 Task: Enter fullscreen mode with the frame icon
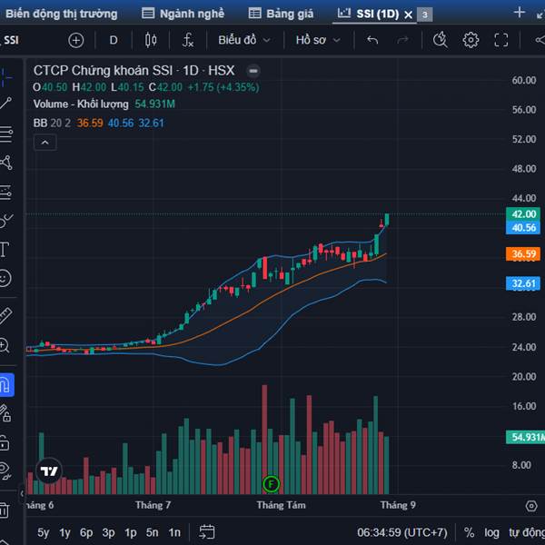tap(500, 40)
